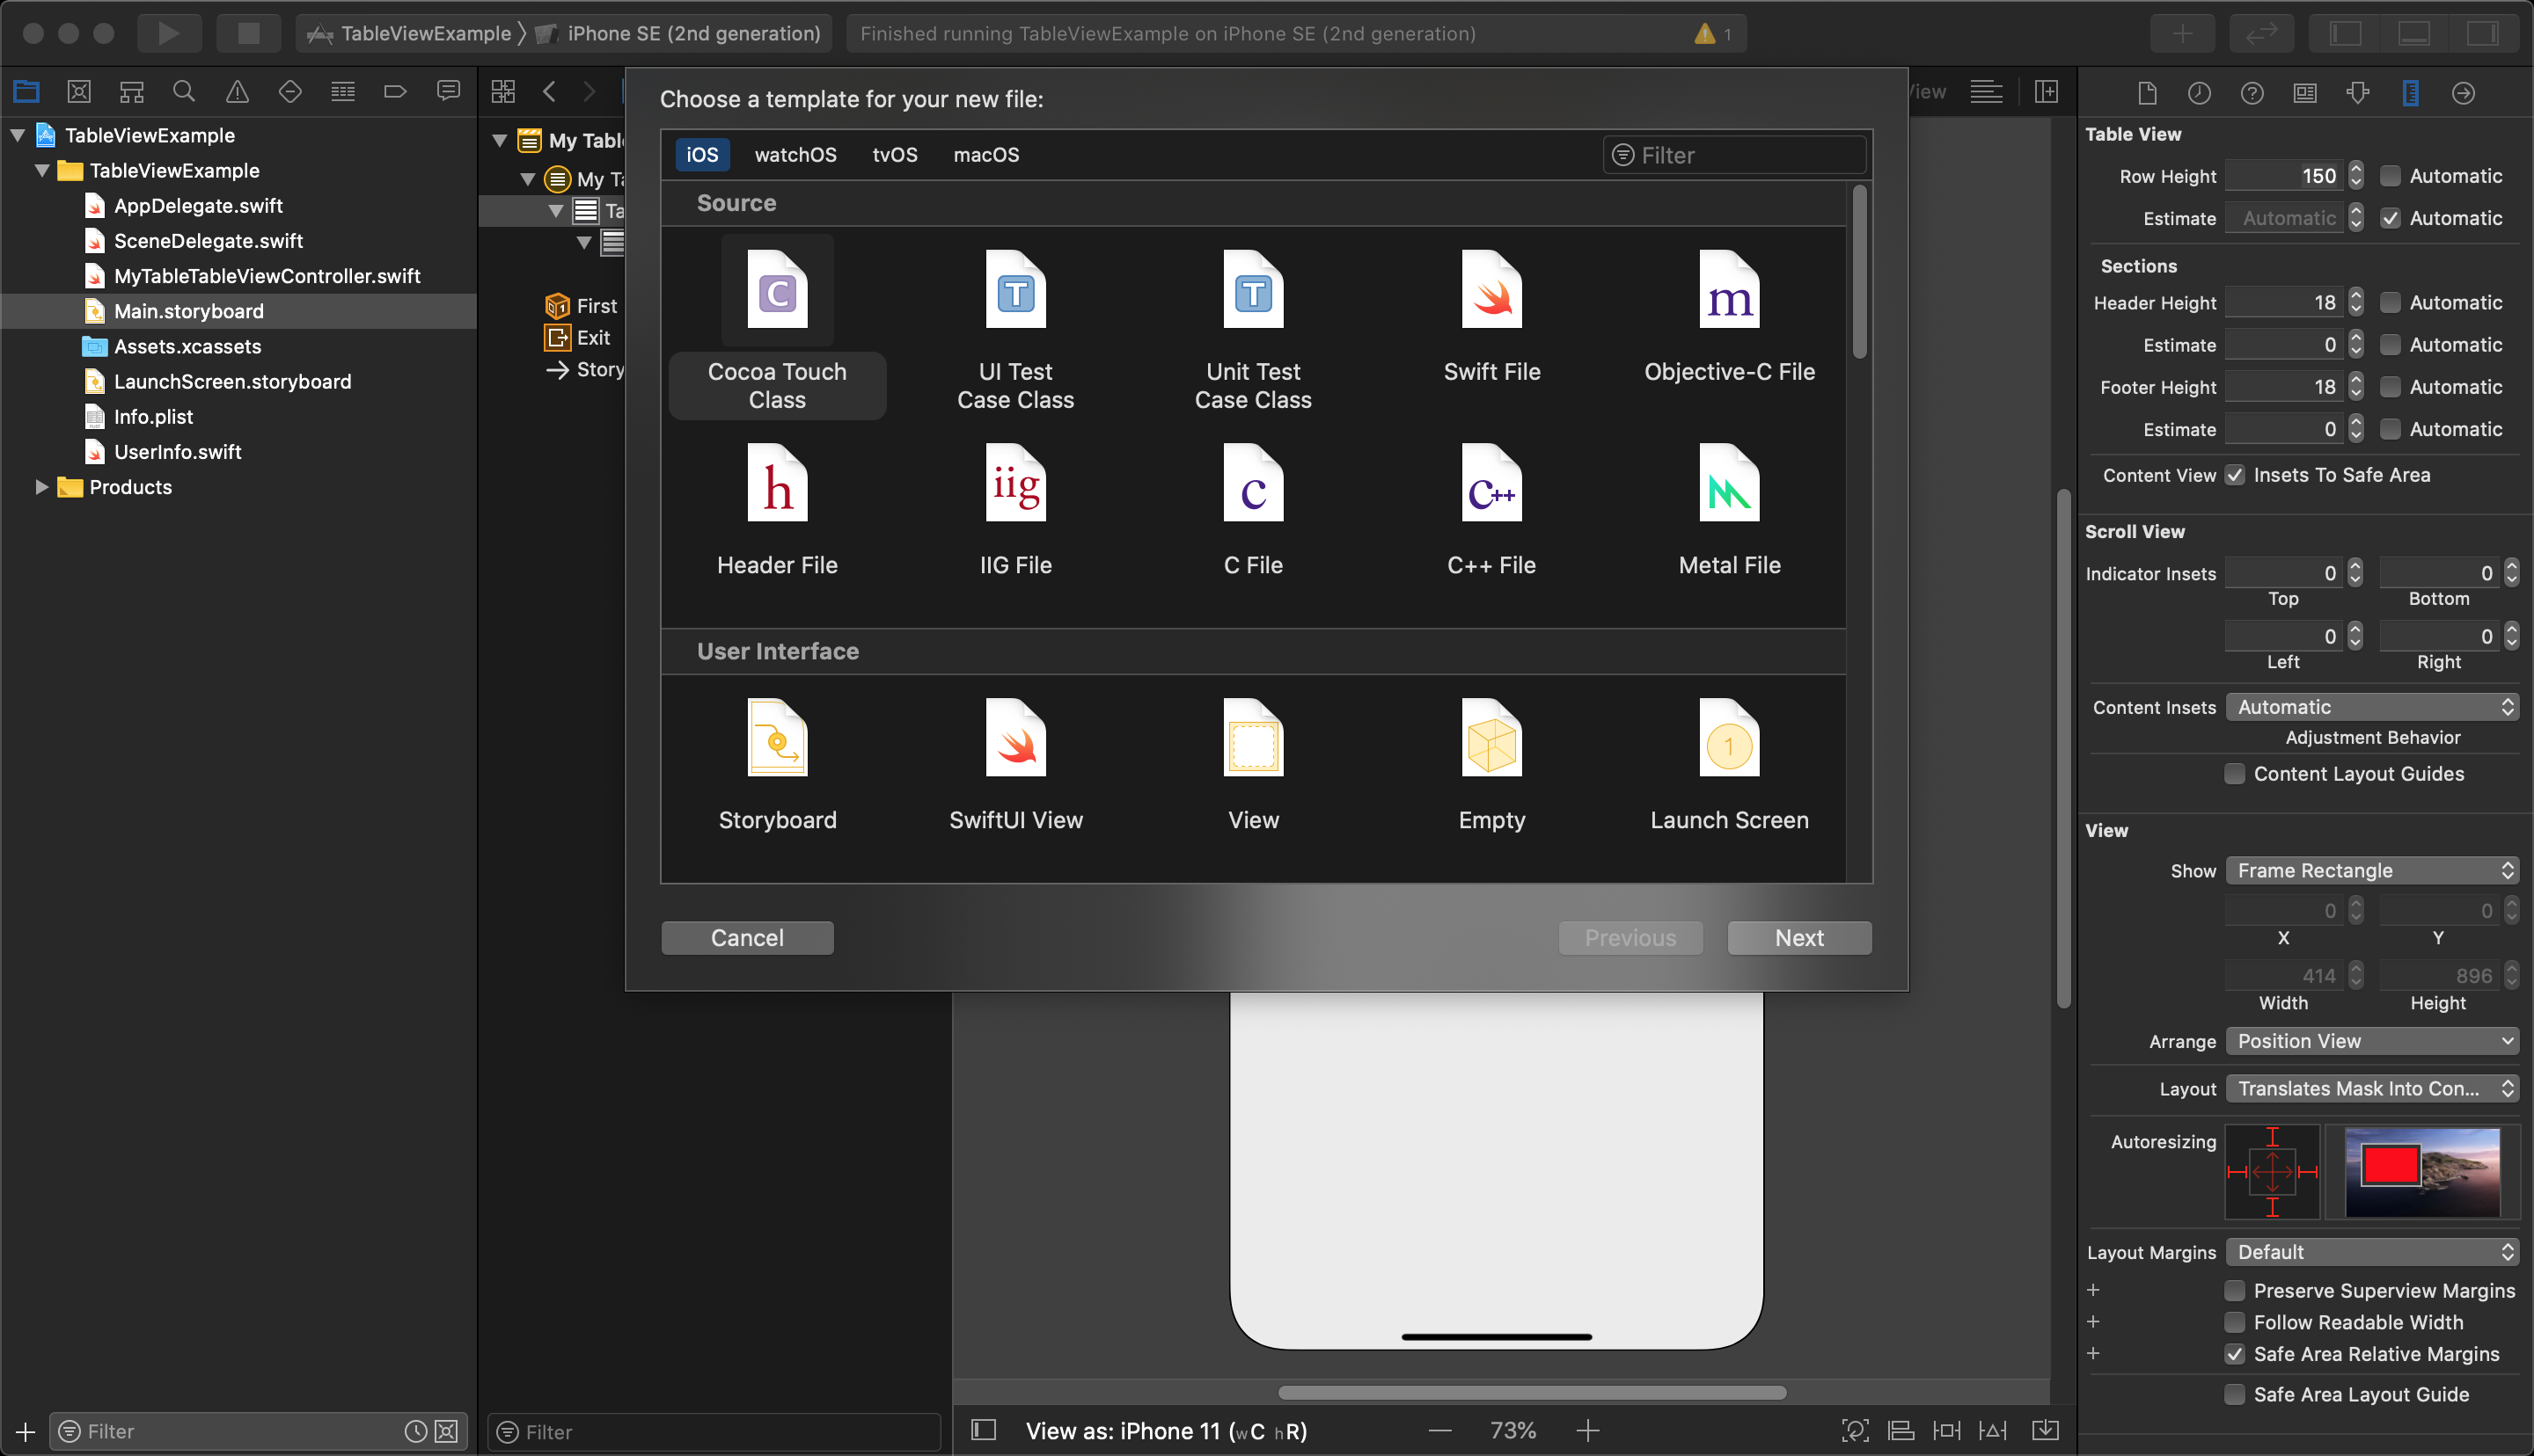Open UserInfo.swift in navigator

point(177,452)
